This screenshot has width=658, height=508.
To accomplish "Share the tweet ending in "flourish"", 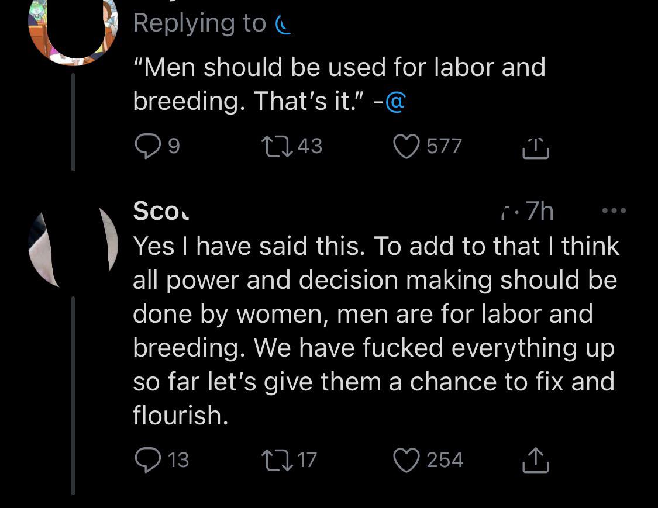I will point(535,459).
